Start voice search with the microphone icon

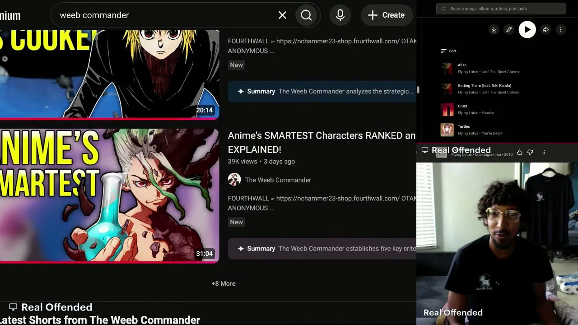pos(340,15)
